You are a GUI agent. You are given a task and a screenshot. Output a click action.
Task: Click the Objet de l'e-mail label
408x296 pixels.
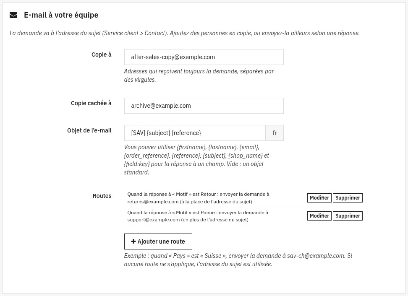click(89, 130)
